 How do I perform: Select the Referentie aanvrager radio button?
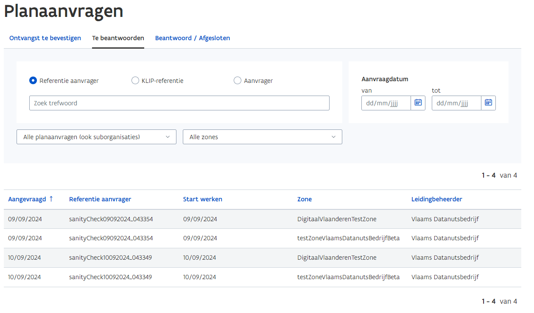pos(33,81)
